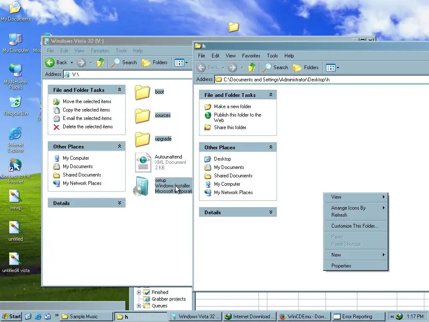Image resolution: width=429 pixels, height=322 pixels.
Task: Open View menu in h window
Action: (x=231, y=56)
